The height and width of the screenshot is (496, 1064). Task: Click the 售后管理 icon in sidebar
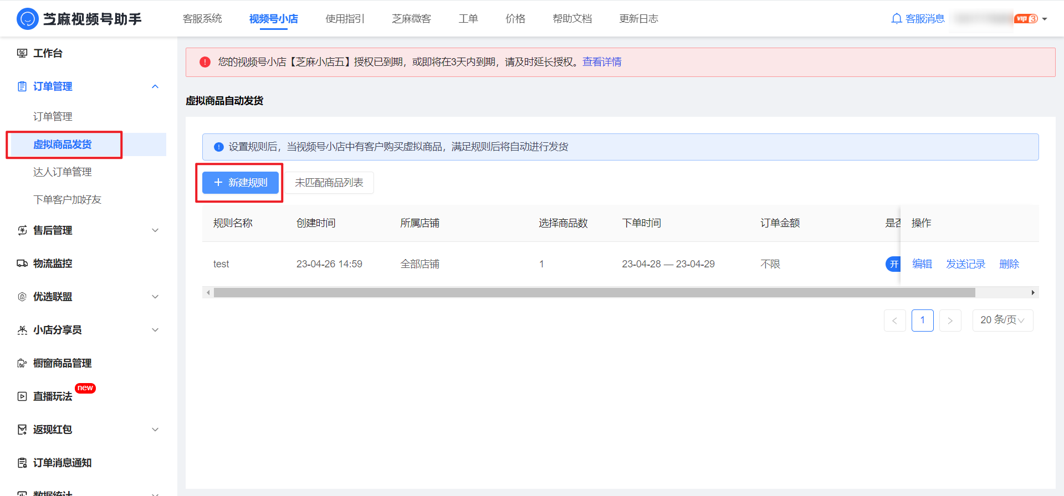(22, 230)
